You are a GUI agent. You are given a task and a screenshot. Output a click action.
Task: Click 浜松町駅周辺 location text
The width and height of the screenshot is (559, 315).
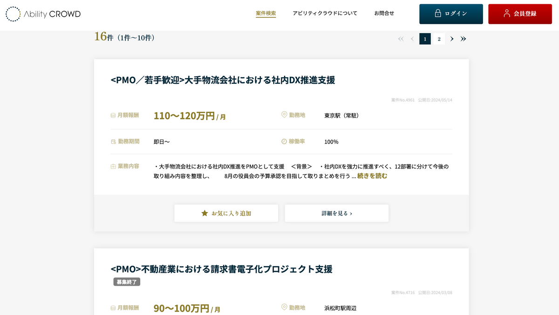[x=341, y=308]
